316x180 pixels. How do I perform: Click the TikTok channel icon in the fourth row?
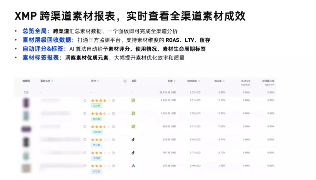click(x=134, y=139)
